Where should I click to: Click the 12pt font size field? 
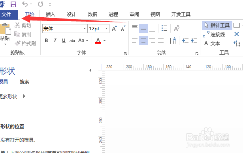click(x=96, y=29)
